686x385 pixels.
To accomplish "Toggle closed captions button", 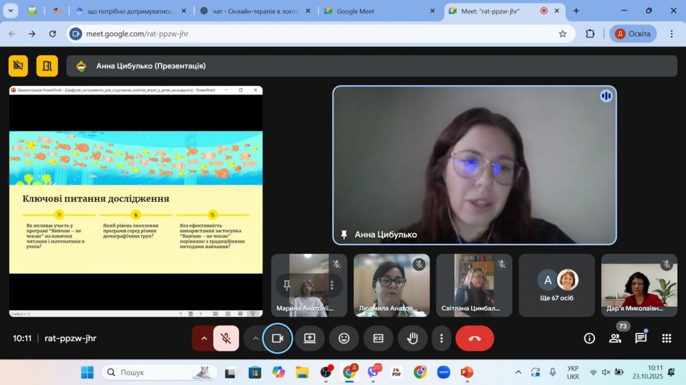I will coord(378,338).
